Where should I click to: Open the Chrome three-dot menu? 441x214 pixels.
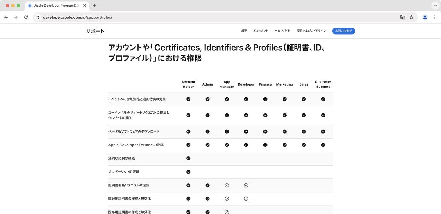[x=435, y=17]
